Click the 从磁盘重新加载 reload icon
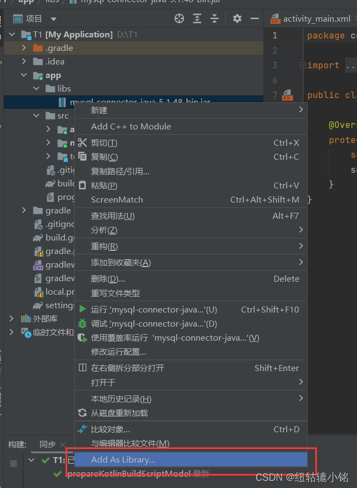Viewport: 357px width, 488px height. tap(82, 412)
